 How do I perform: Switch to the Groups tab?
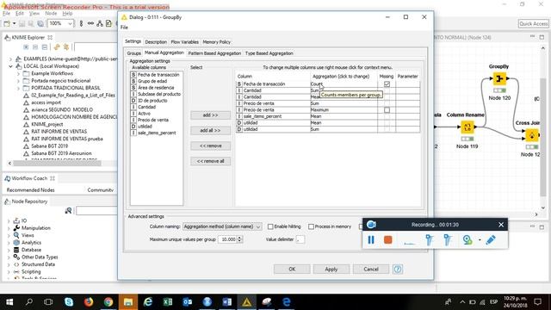pyautogui.click(x=134, y=53)
